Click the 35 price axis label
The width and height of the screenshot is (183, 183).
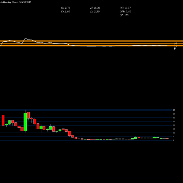(x=174, y=114)
